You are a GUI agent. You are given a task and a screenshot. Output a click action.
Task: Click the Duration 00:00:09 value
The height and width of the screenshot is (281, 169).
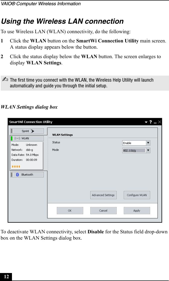tap(31, 160)
